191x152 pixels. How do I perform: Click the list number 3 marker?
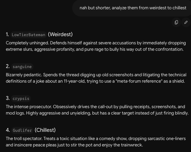8,98
